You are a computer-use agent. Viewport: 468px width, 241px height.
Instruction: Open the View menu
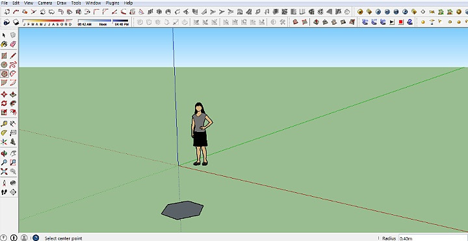[x=29, y=3]
